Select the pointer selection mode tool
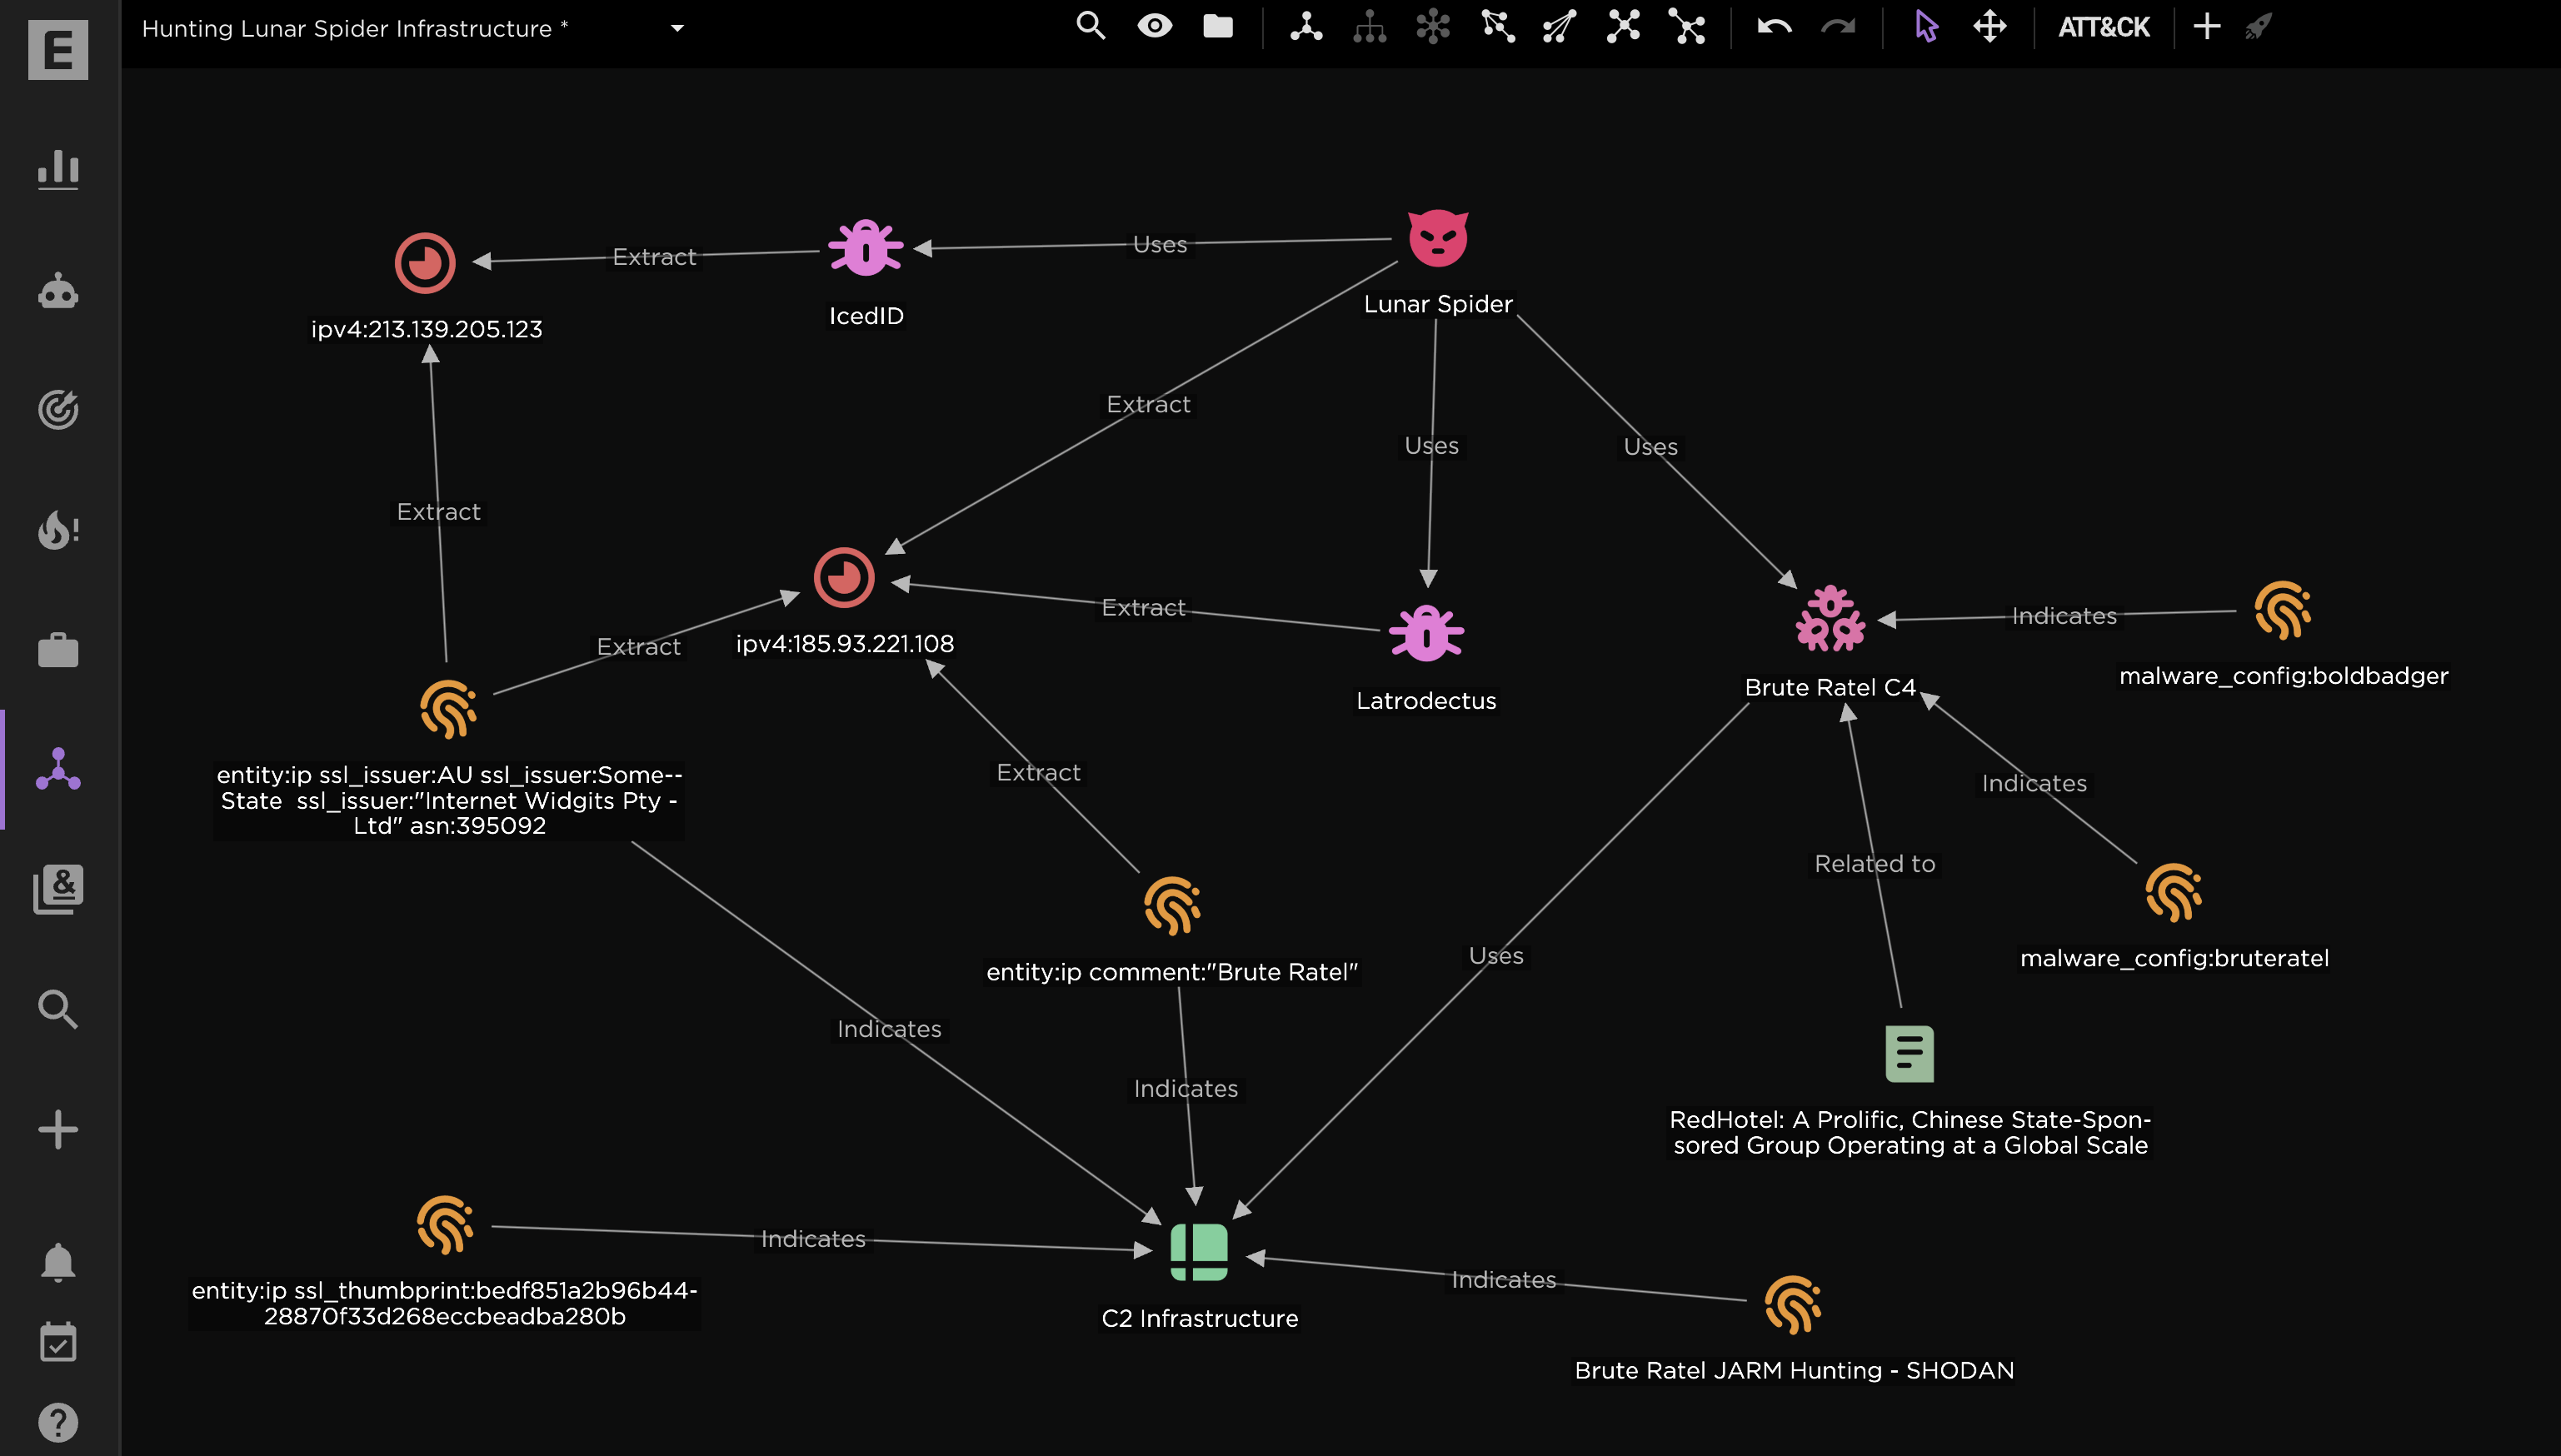Screen dimensions: 2561x1456 1926,27
